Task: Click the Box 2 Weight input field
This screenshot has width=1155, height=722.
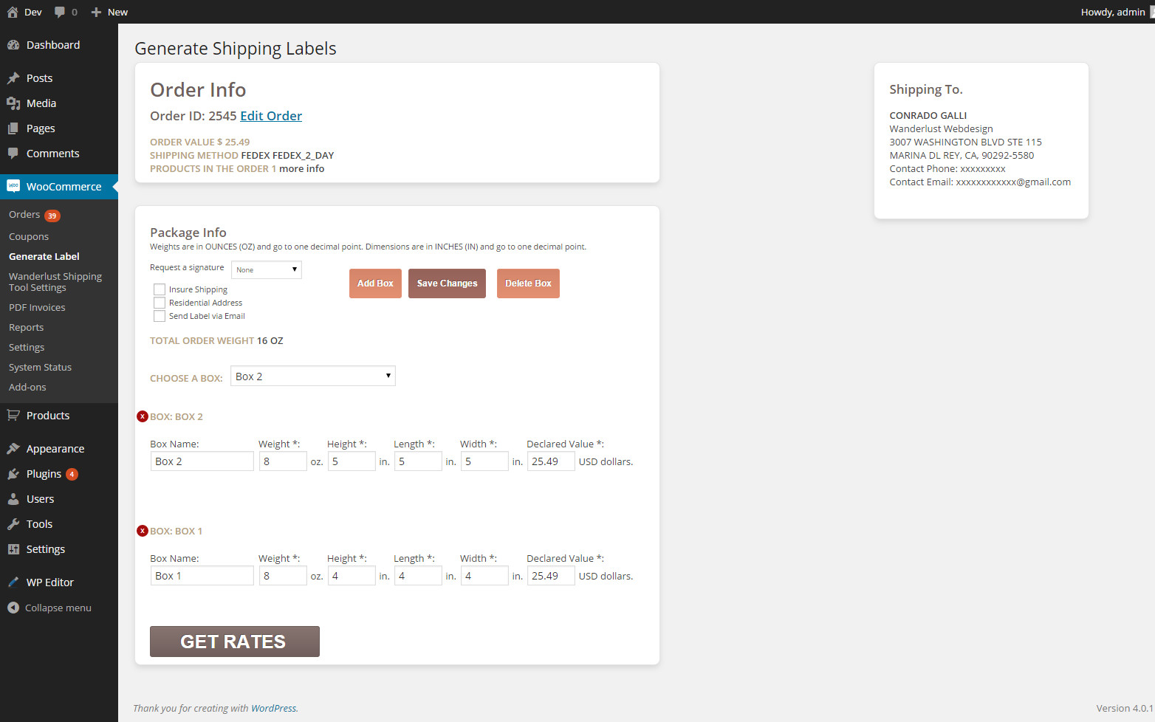Action: tap(283, 461)
